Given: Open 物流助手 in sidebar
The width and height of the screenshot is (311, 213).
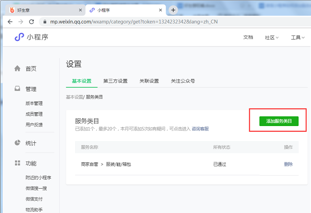Looking at the screenshot, I should (x=34, y=209).
